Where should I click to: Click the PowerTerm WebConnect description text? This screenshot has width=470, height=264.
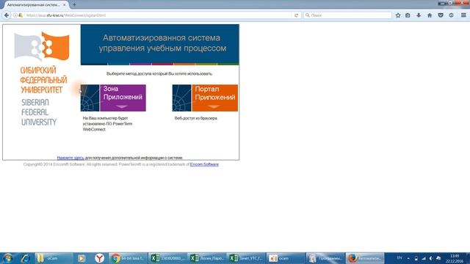(x=108, y=124)
